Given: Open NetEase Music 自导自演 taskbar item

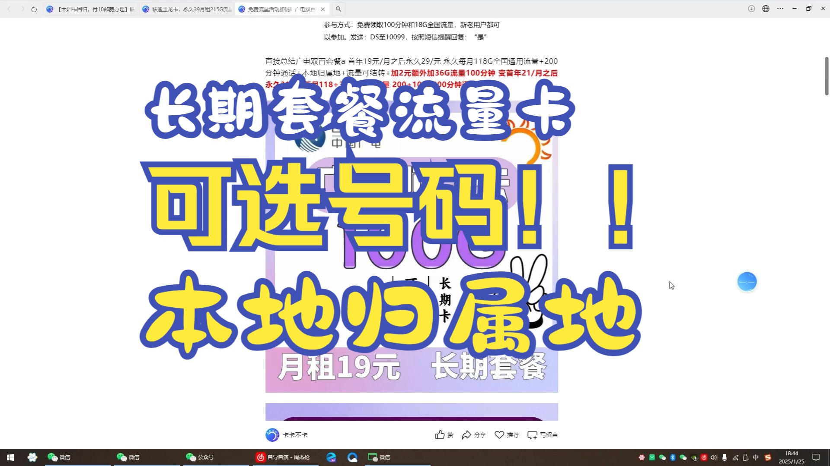Looking at the screenshot, I should (x=285, y=457).
